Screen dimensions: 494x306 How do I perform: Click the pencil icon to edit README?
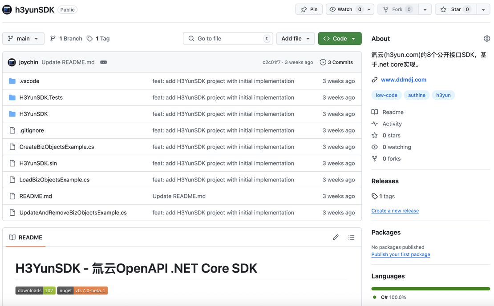[336, 238]
